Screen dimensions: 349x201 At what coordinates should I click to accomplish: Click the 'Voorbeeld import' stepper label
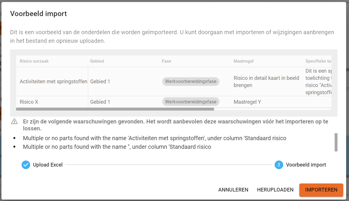[x=306, y=165]
